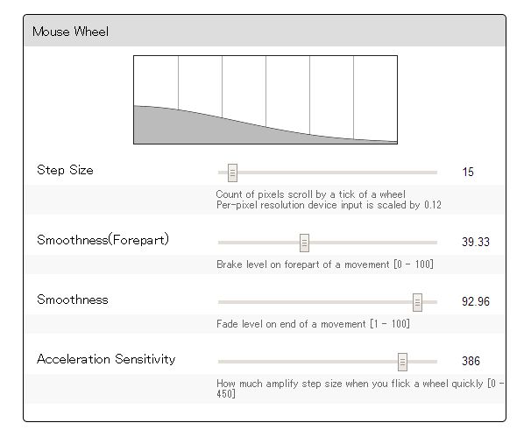Screen dimensions: 531x430
Task: Click the far left end of Smoothness(Forepart) track
Action: (x=221, y=243)
